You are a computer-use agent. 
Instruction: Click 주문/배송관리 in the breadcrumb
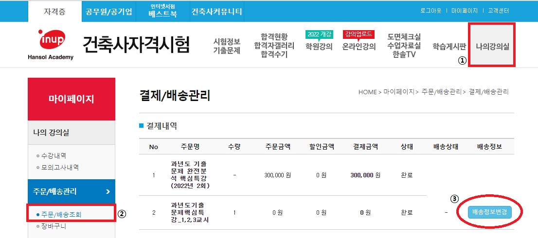(442, 92)
